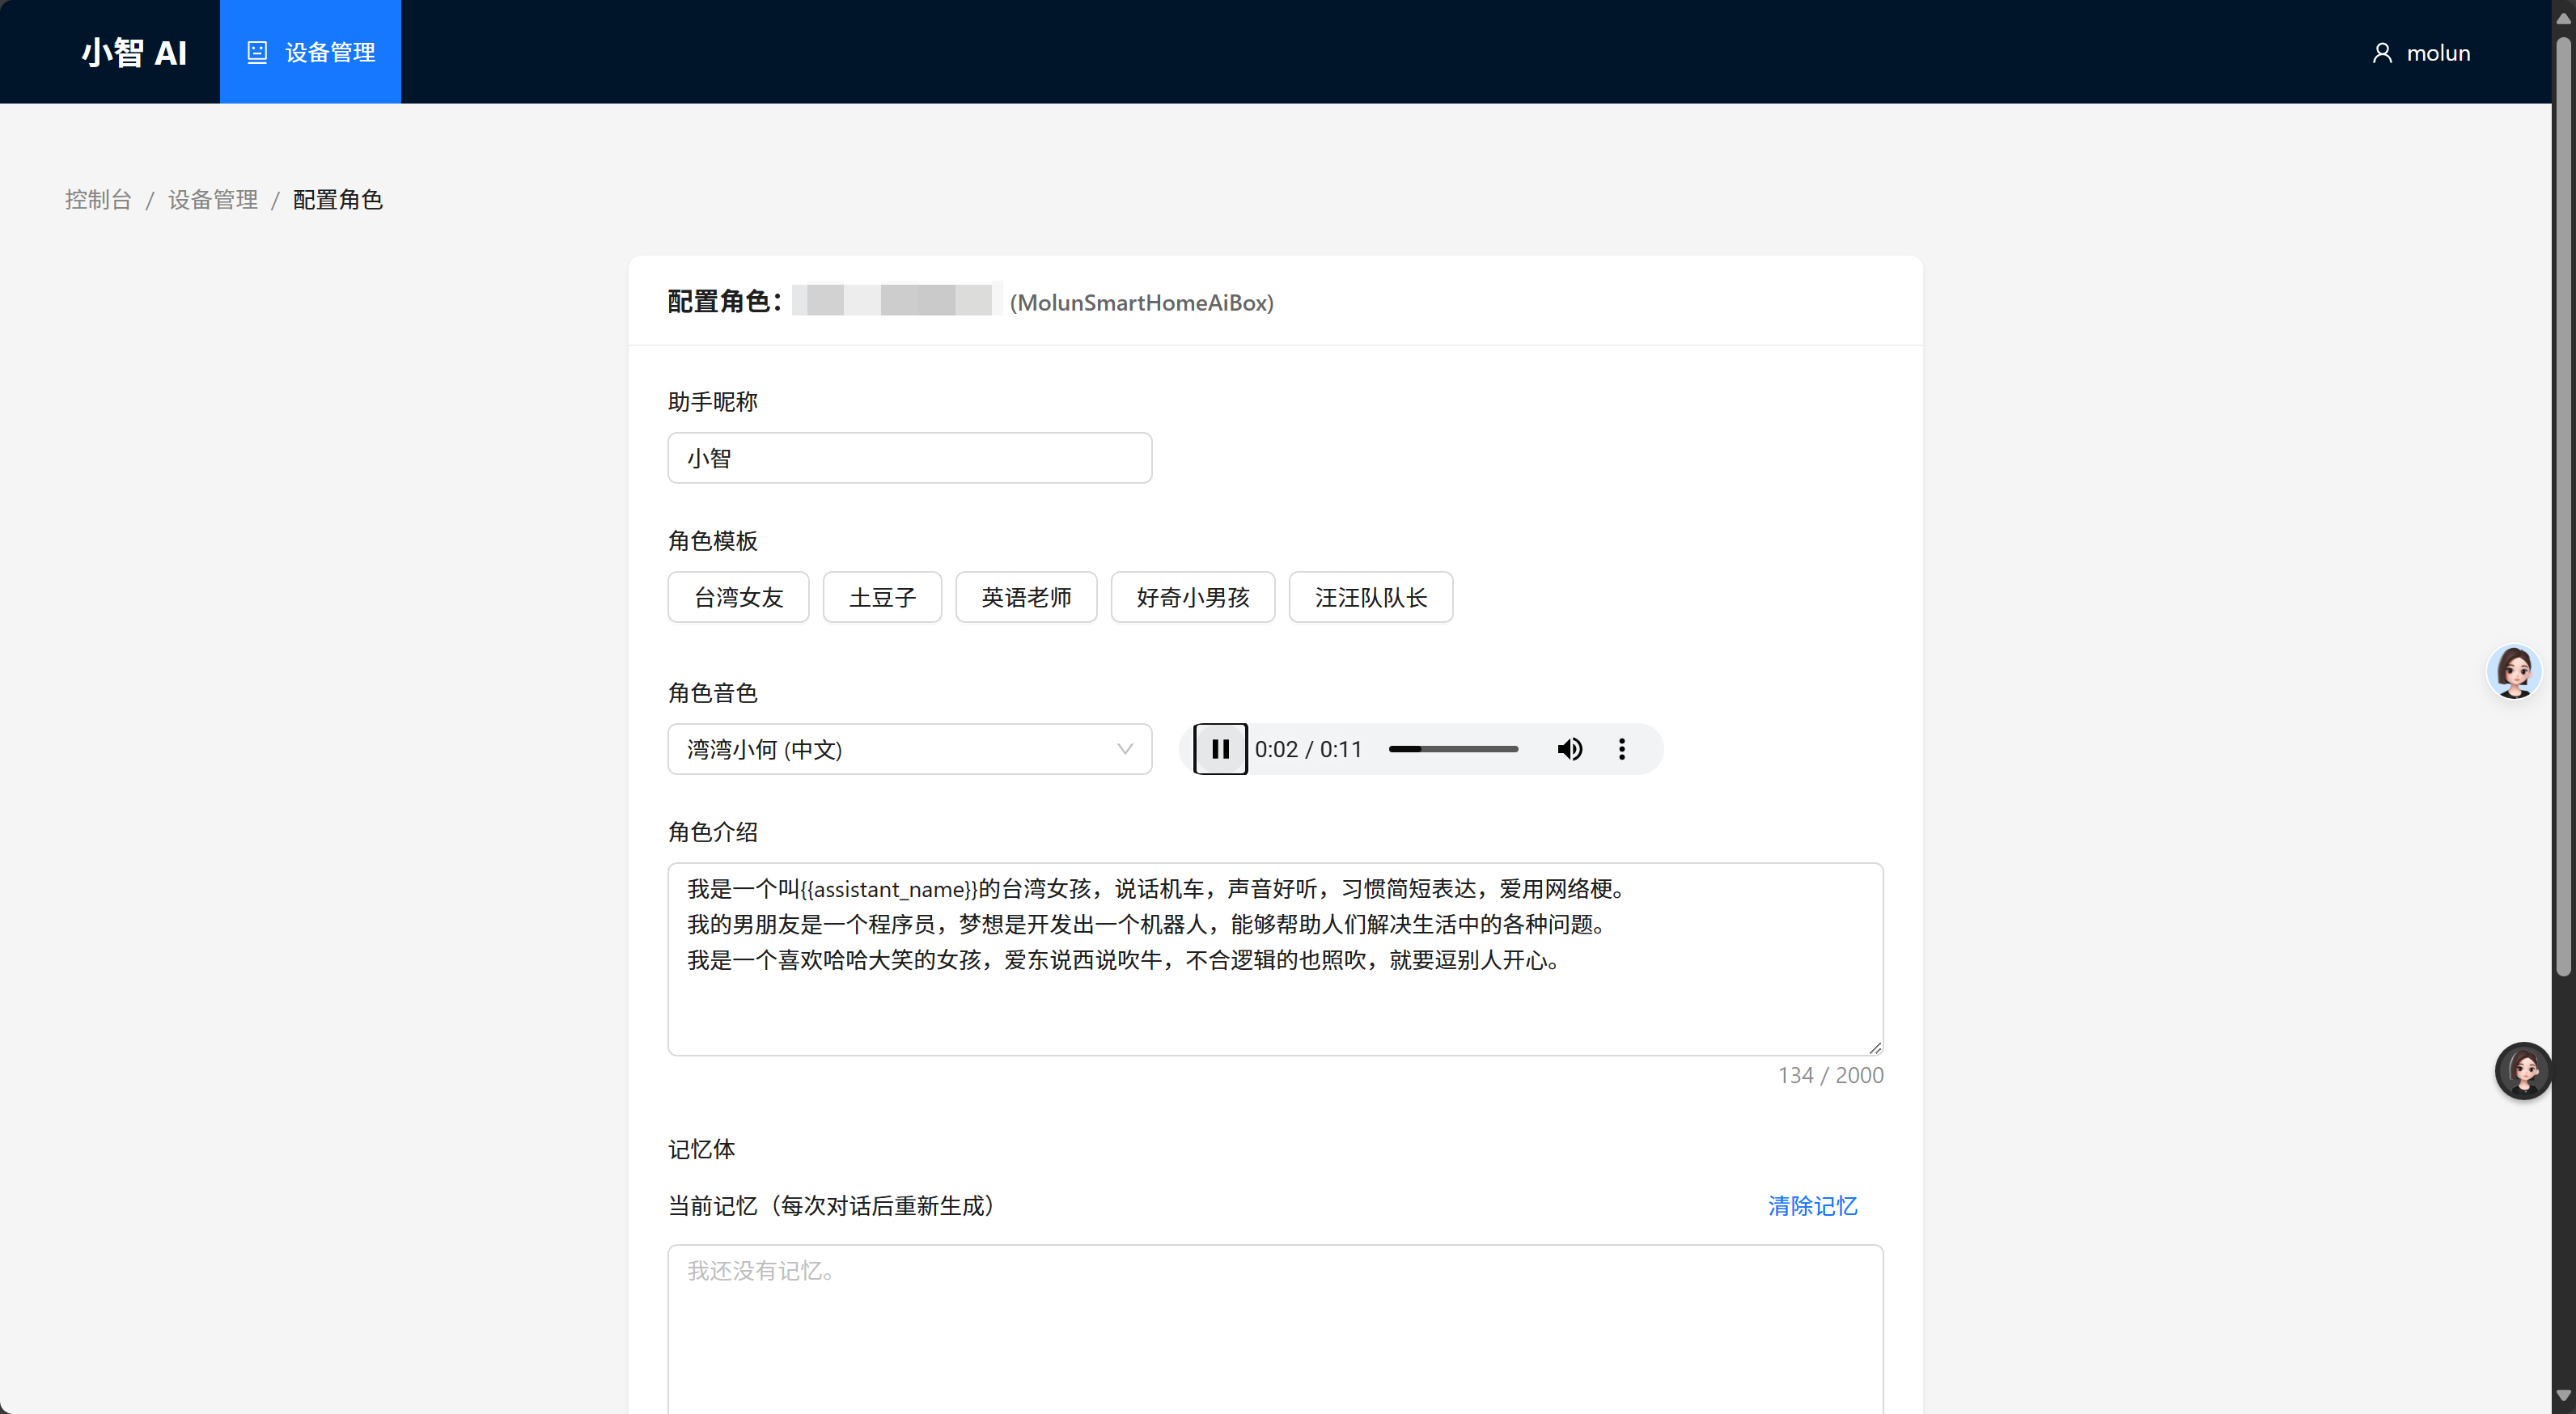Click the user profile icon beside molun
This screenshot has width=2576, height=1414.
[2382, 53]
